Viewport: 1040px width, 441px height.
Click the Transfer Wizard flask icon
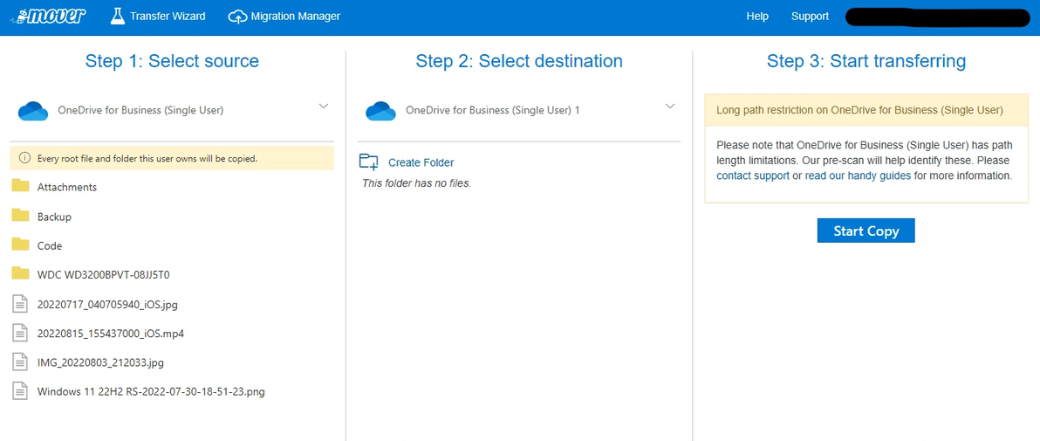click(x=118, y=16)
